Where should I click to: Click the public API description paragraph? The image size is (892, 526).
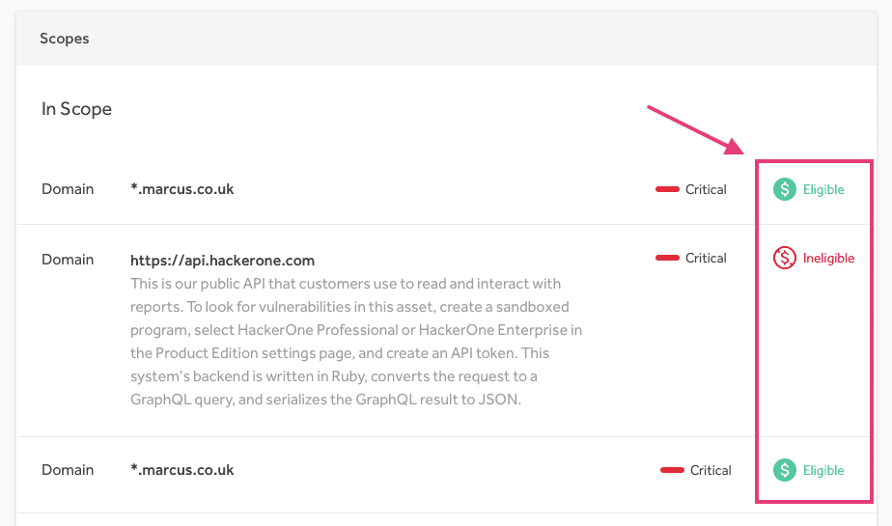(356, 342)
